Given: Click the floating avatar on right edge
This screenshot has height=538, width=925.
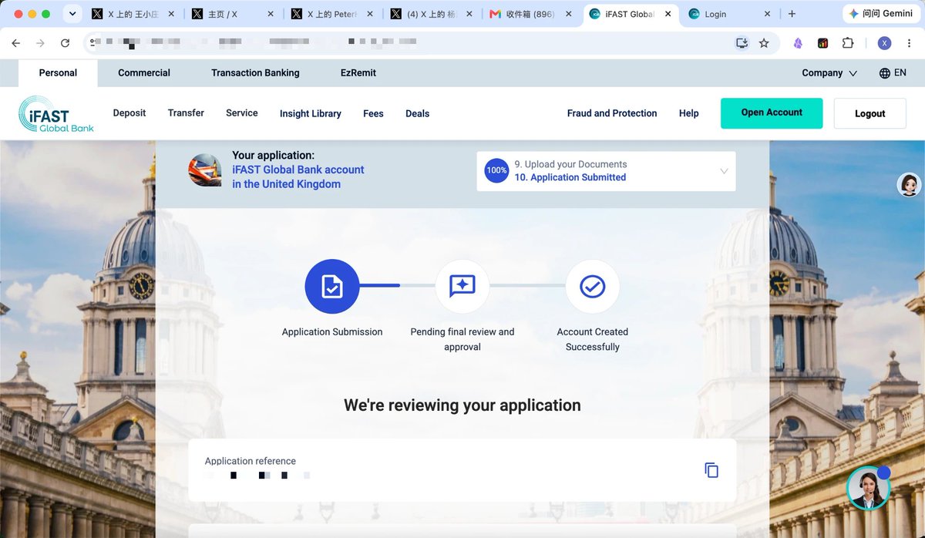Looking at the screenshot, I should pos(910,185).
